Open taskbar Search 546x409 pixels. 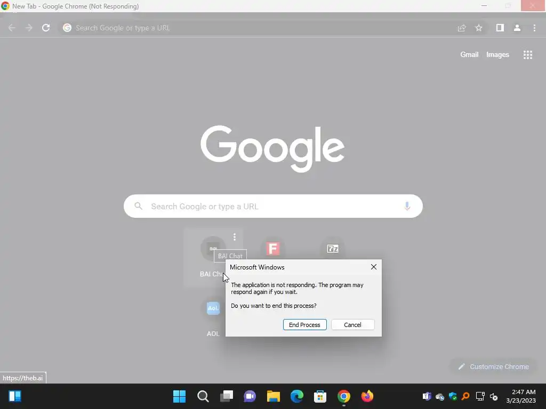(203, 396)
